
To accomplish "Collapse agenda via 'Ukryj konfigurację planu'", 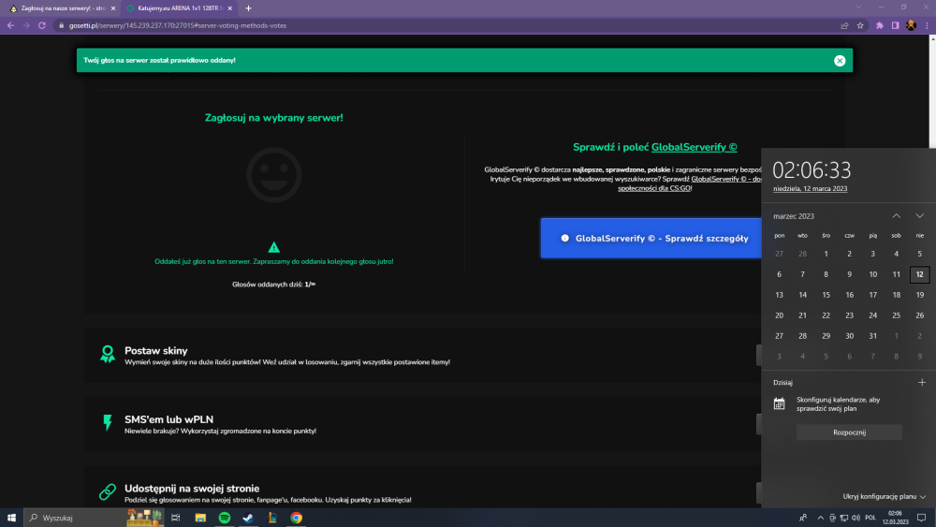I will point(884,496).
